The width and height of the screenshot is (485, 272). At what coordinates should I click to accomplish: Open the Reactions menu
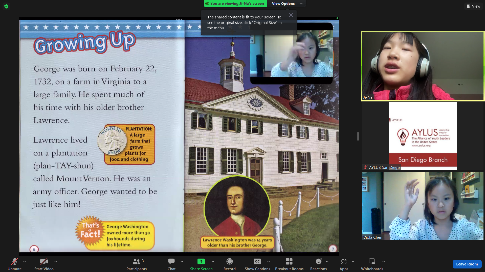pyautogui.click(x=319, y=264)
